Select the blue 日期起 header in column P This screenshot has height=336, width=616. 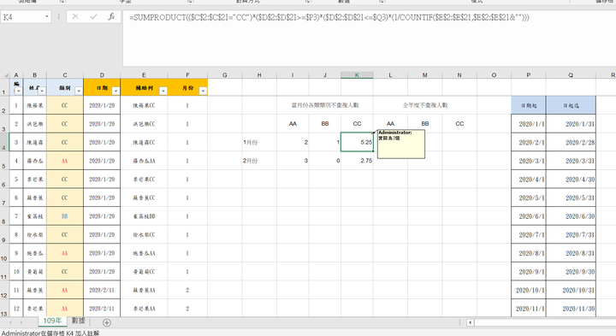click(x=529, y=105)
